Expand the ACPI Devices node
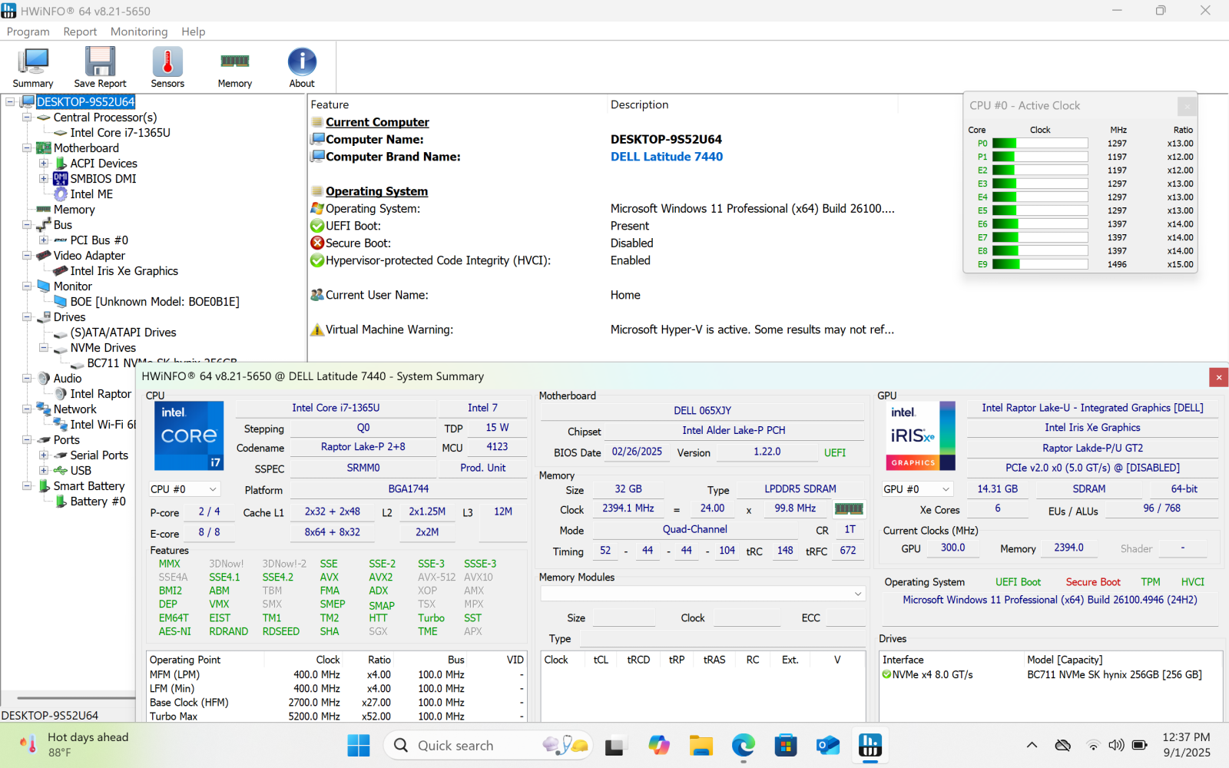Viewport: 1229px width, 768px height. click(44, 163)
